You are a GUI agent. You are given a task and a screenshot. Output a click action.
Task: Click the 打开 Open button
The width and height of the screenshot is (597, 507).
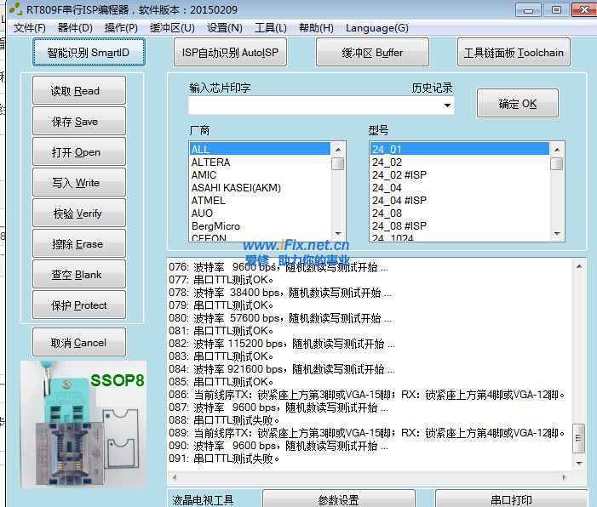pos(79,151)
